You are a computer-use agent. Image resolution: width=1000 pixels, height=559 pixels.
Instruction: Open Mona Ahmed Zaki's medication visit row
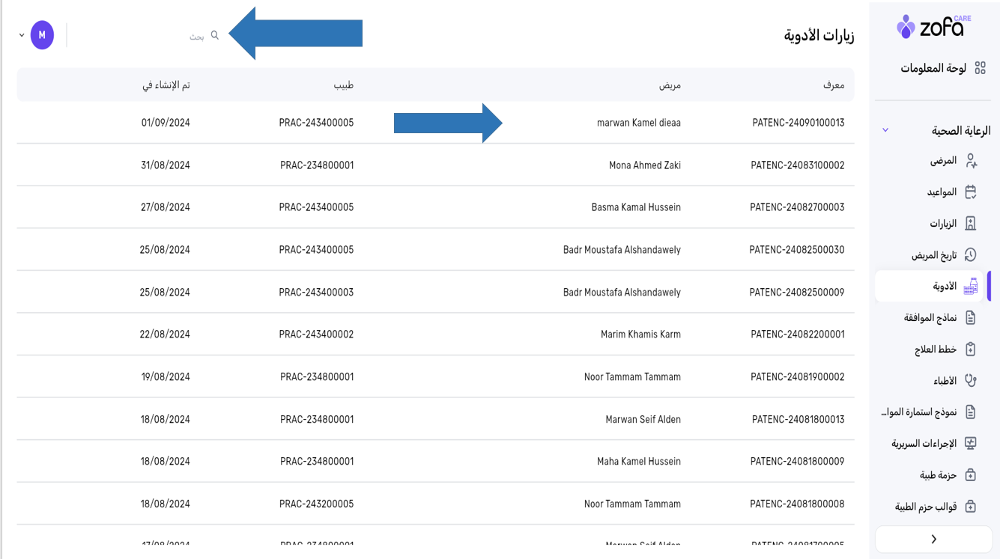[x=644, y=165]
